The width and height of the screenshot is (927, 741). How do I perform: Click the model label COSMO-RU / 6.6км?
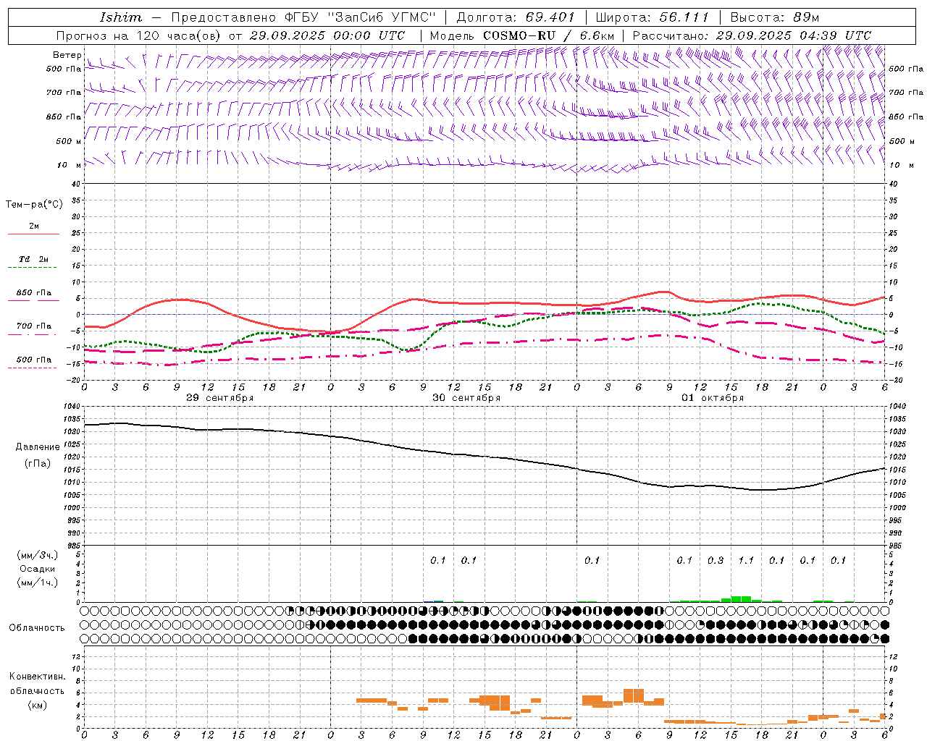click(549, 35)
